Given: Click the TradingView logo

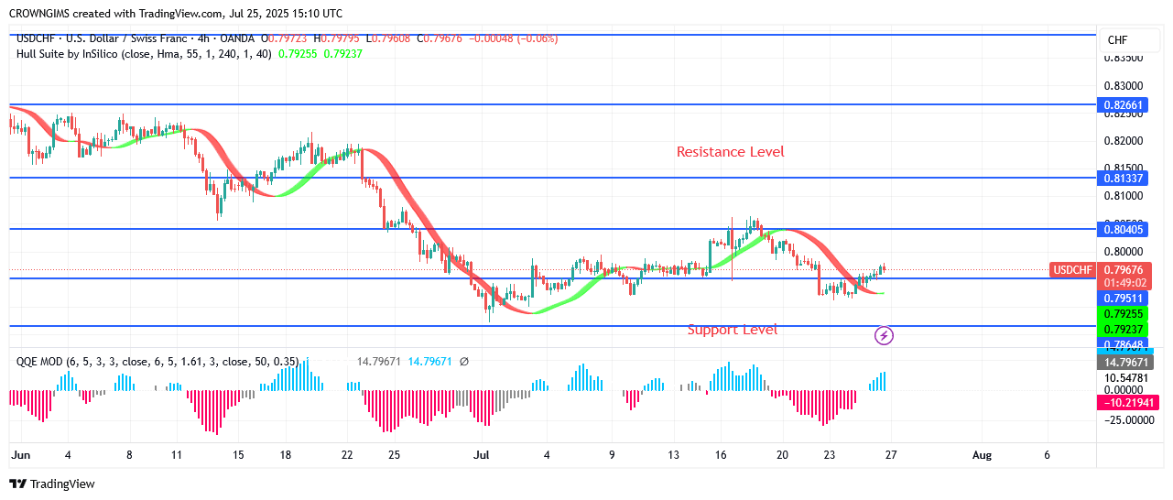Looking at the screenshot, I should click(x=52, y=484).
